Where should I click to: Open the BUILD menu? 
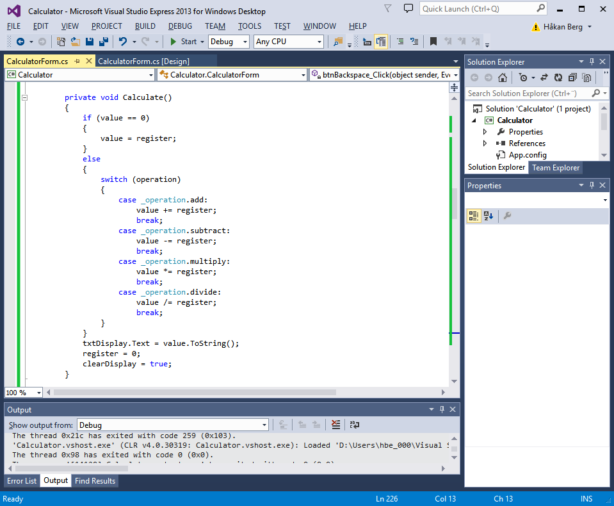coord(145,26)
